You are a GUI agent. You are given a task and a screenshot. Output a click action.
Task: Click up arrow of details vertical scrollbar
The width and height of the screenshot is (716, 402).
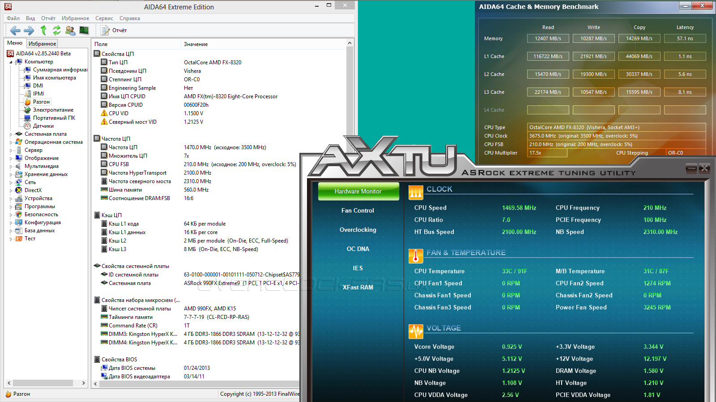(x=349, y=43)
